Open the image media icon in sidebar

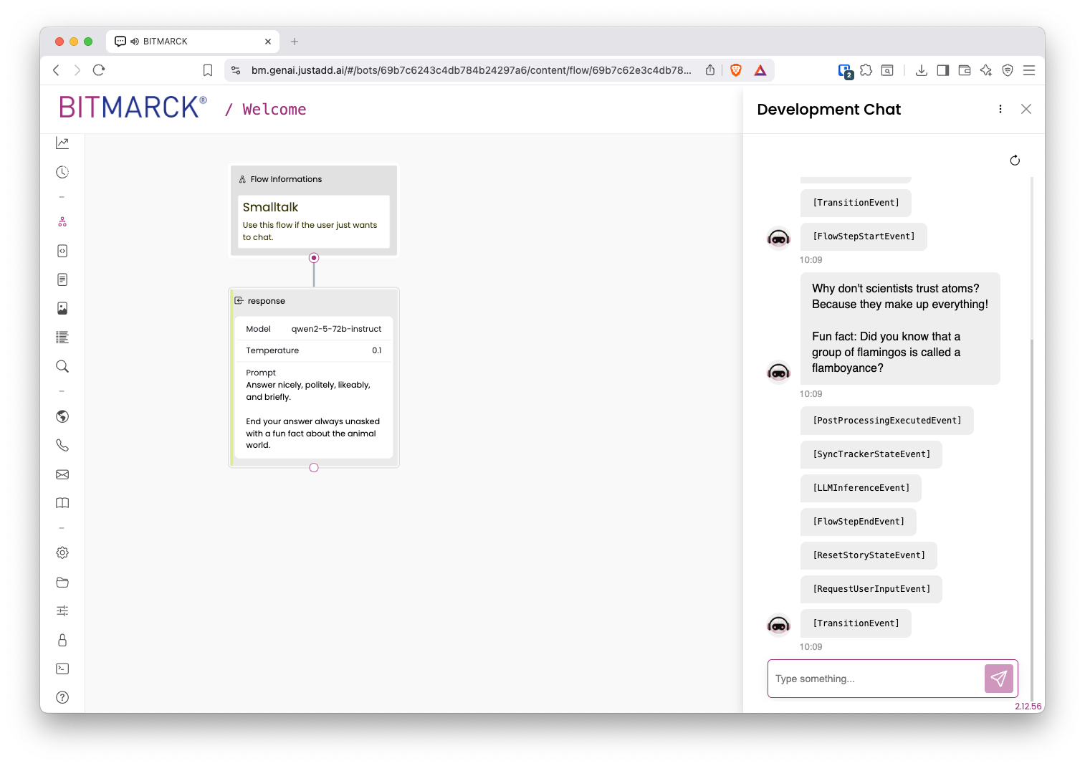click(62, 308)
